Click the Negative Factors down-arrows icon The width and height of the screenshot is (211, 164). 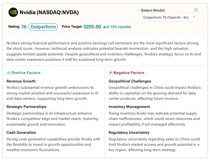[x=110, y=73]
